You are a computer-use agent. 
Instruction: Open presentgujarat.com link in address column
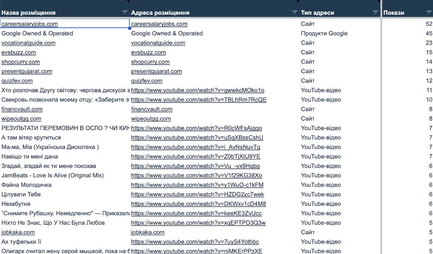(156, 71)
